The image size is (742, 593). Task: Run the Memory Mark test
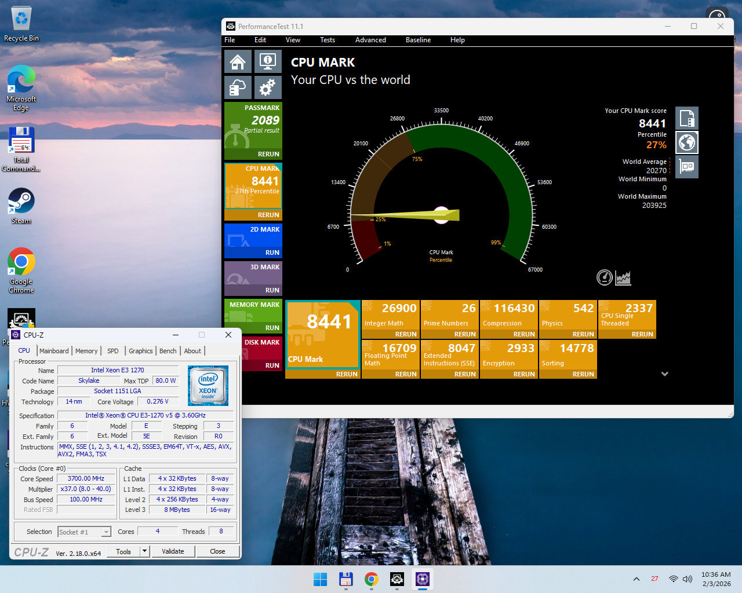coord(272,328)
